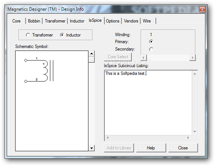This screenshot has width=215, height=166.
Task: Click subcircuit listing left scroll arrow
Action: click(108, 138)
